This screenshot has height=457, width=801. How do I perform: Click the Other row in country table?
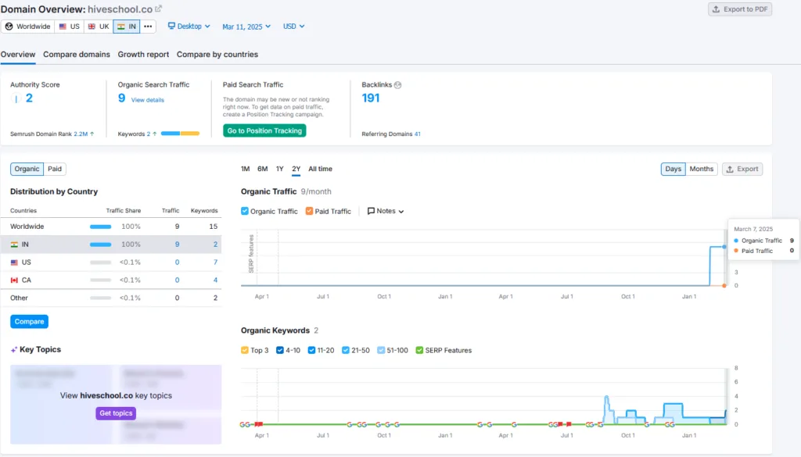tap(116, 298)
